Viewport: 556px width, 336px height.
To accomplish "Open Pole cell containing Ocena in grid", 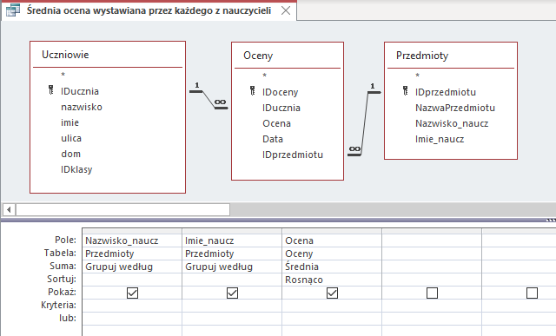I will [x=332, y=240].
